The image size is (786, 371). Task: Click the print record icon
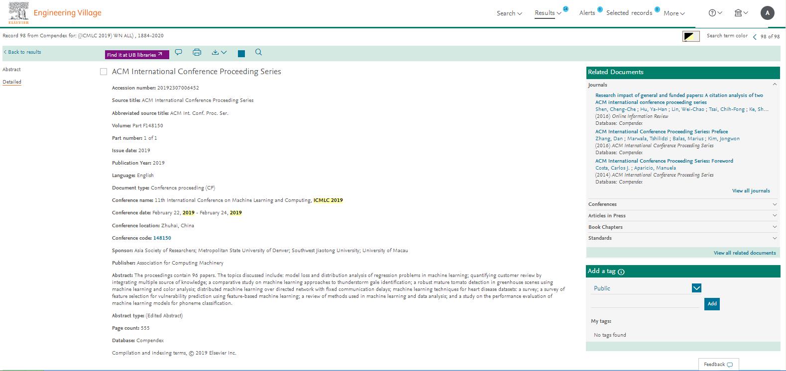coord(197,52)
